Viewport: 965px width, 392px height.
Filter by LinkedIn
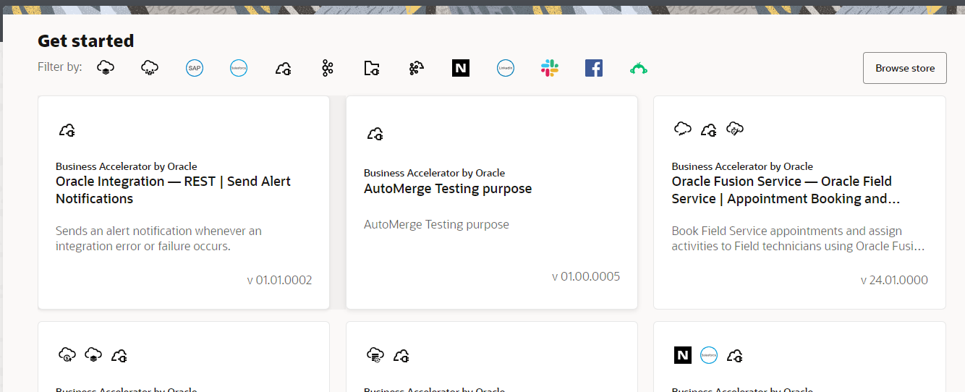click(505, 68)
